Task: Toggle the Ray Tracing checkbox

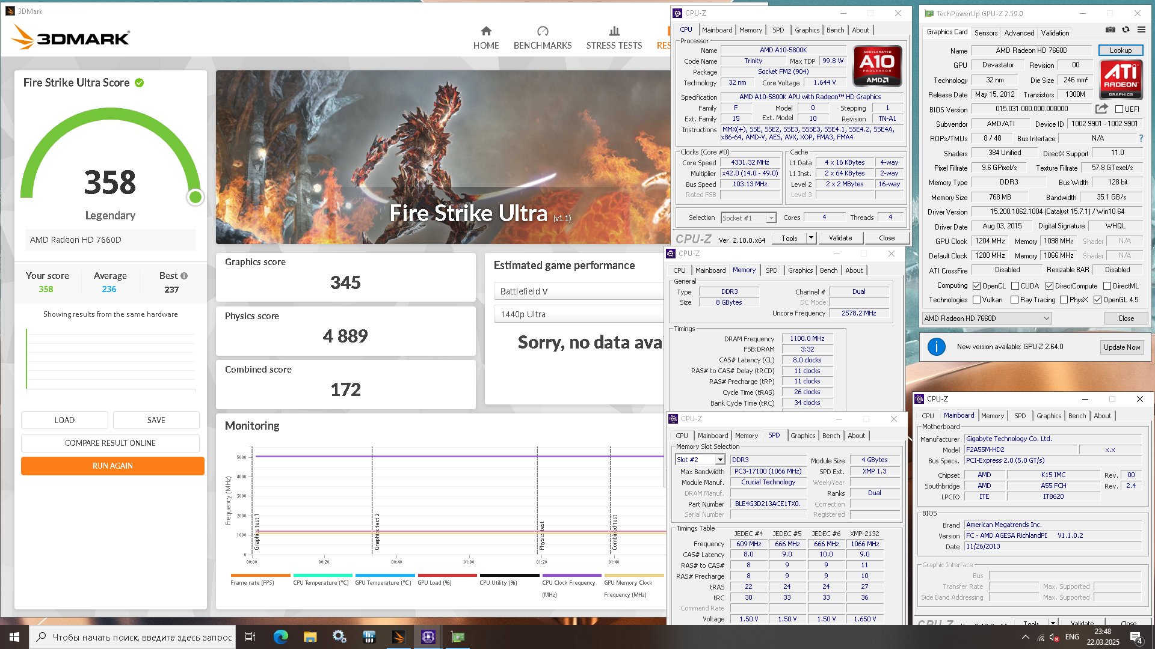Action: [1014, 300]
